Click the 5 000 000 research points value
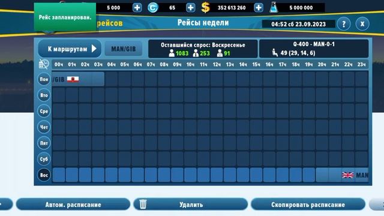The width and height of the screenshot is (384, 216). coord(301,8)
